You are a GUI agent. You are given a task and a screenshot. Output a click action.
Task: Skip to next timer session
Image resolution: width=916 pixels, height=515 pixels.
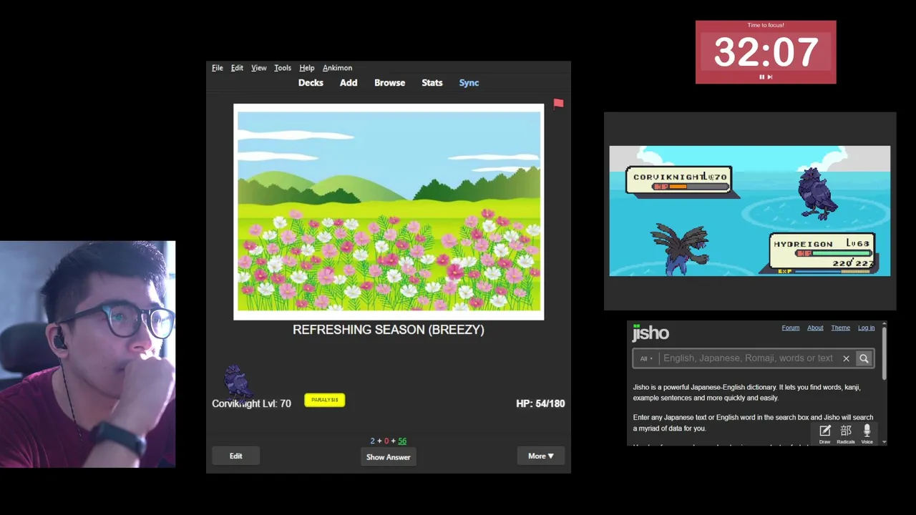pyautogui.click(x=770, y=77)
